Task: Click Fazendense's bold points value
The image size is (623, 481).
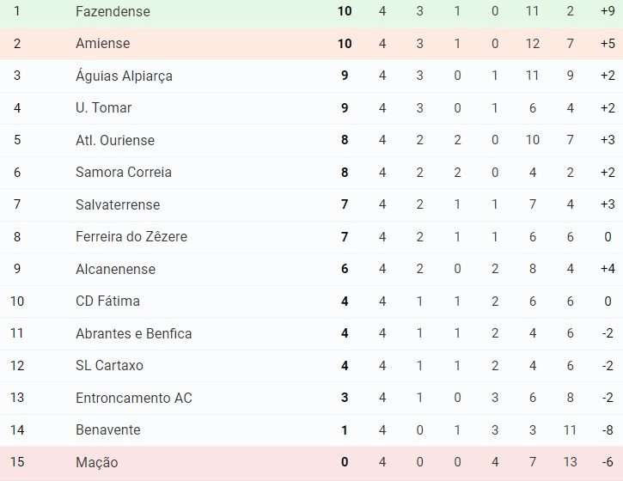Action: click(x=345, y=11)
